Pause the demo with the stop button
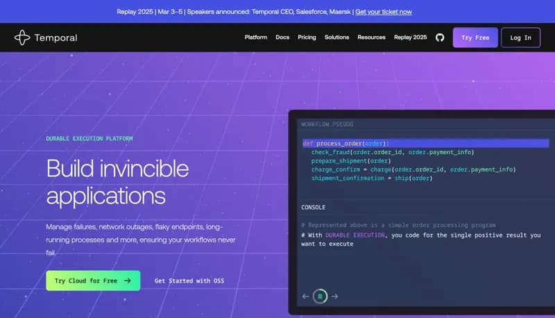555x318 pixels. coord(320,296)
